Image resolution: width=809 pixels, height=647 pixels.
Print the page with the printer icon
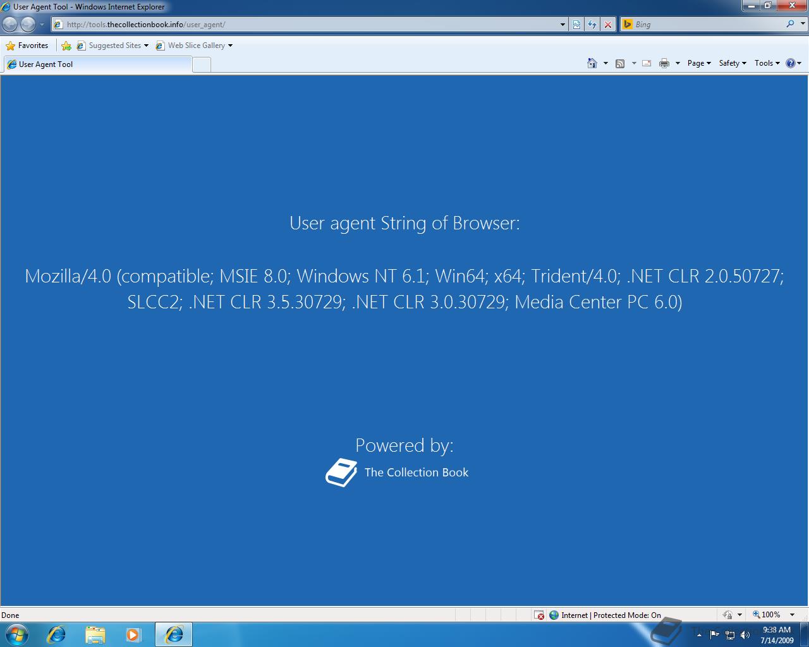pyautogui.click(x=664, y=63)
